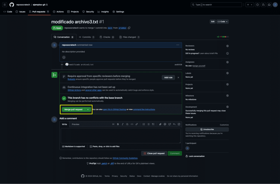
Task: Click Paste, drop, or click to add files
Action: [x=105, y=147]
